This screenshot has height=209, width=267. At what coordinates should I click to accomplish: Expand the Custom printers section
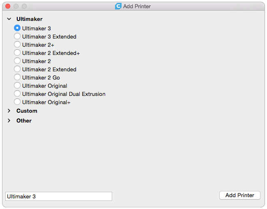tap(9, 111)
